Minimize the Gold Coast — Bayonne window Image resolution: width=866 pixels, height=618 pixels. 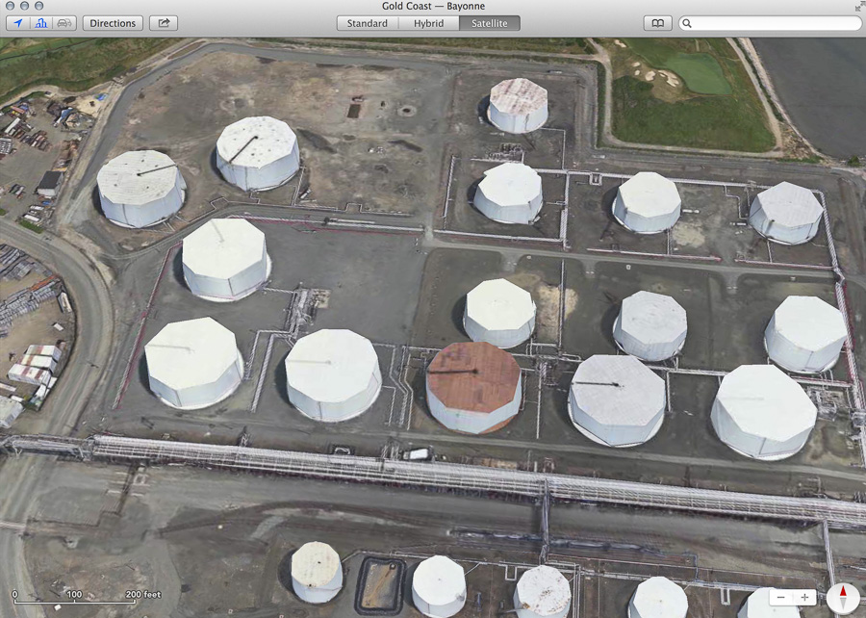[x=21, y=6]
